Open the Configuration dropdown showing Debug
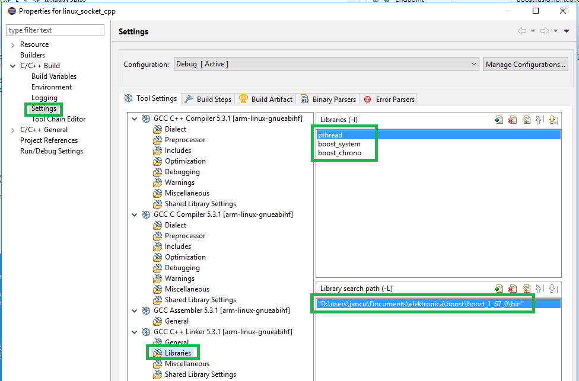This screenshot has height=381, width=579. click(326, 64)
